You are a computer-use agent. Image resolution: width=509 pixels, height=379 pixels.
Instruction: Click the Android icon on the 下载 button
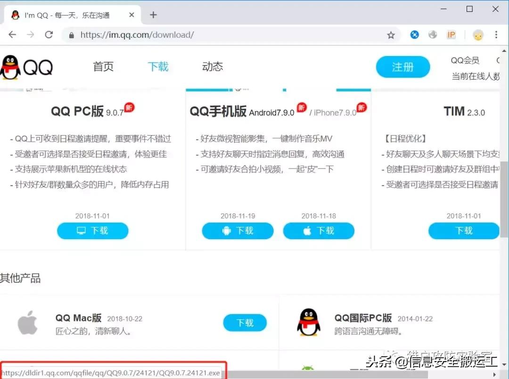(x=226, y=231)
